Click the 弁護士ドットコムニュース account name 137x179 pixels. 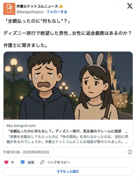[x=37, y=6]
